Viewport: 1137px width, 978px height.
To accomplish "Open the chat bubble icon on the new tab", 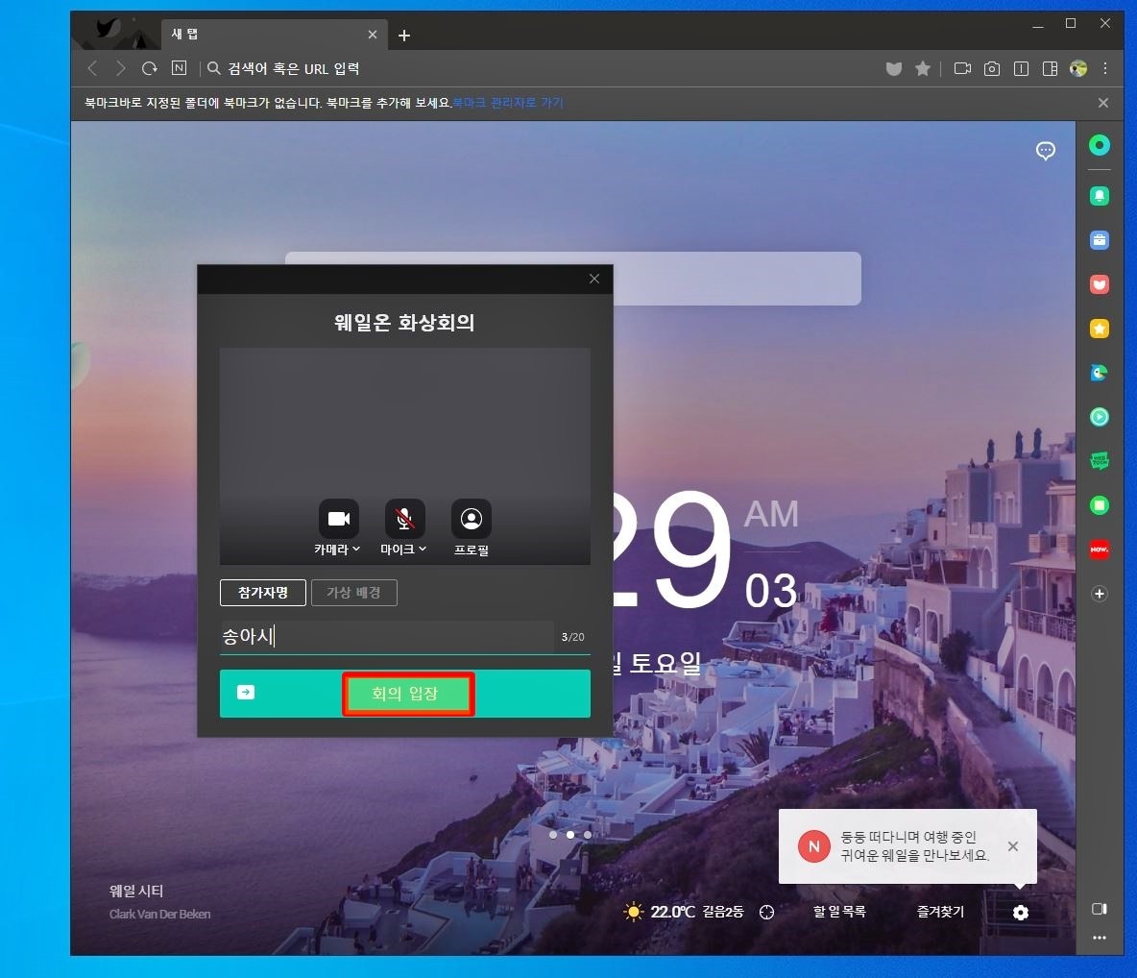I will point(1045,151).
